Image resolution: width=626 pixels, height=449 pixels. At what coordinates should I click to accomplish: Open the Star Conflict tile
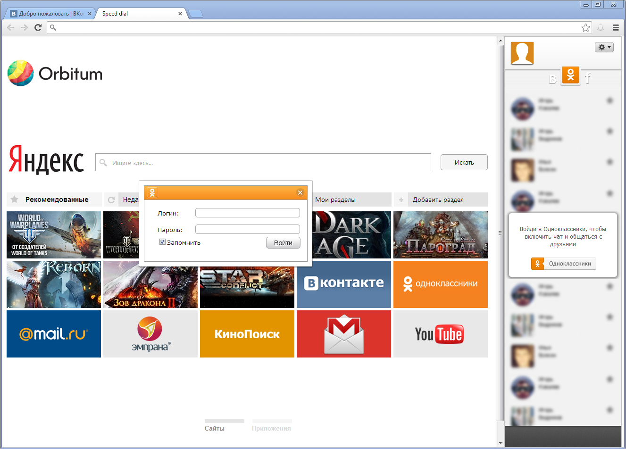(247, 287)
